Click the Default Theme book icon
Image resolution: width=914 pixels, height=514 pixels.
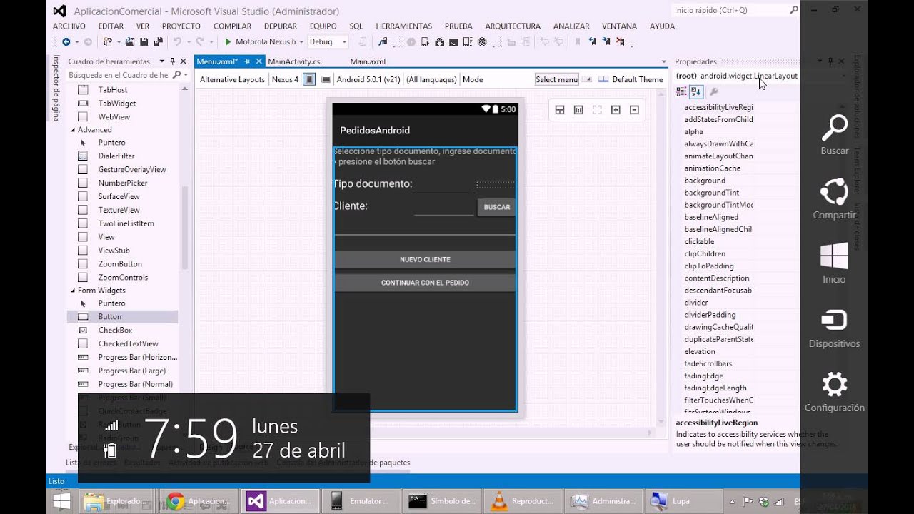[x=603, y=79]
